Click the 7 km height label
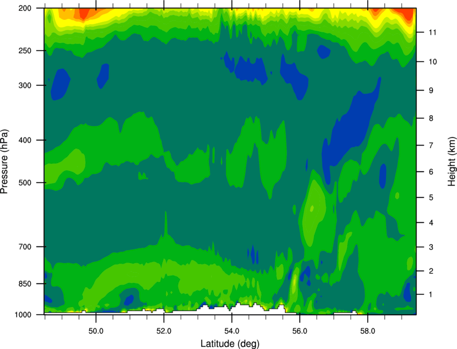Viewport: 457px width, 349px height. coord(431,146)
